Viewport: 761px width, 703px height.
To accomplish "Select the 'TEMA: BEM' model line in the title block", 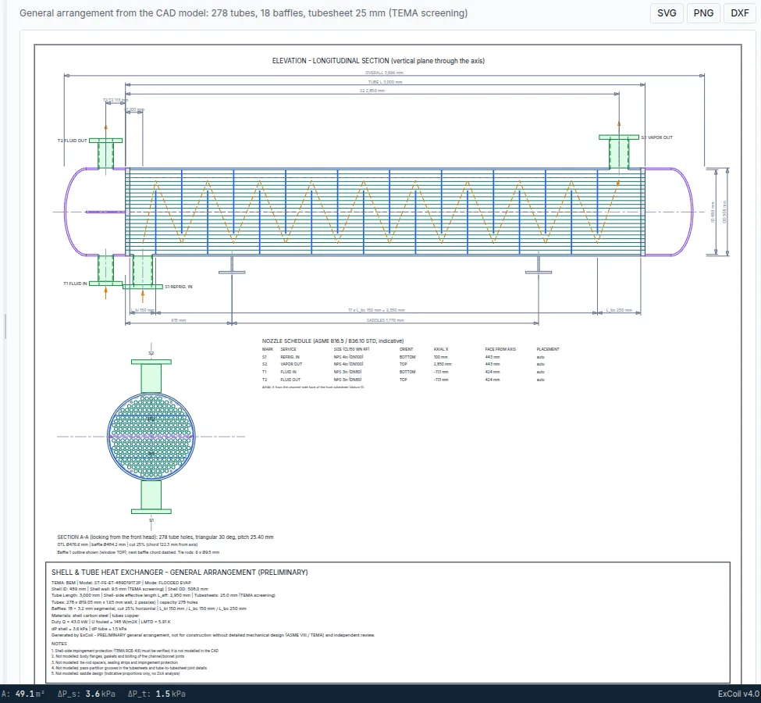I will 121,583.
